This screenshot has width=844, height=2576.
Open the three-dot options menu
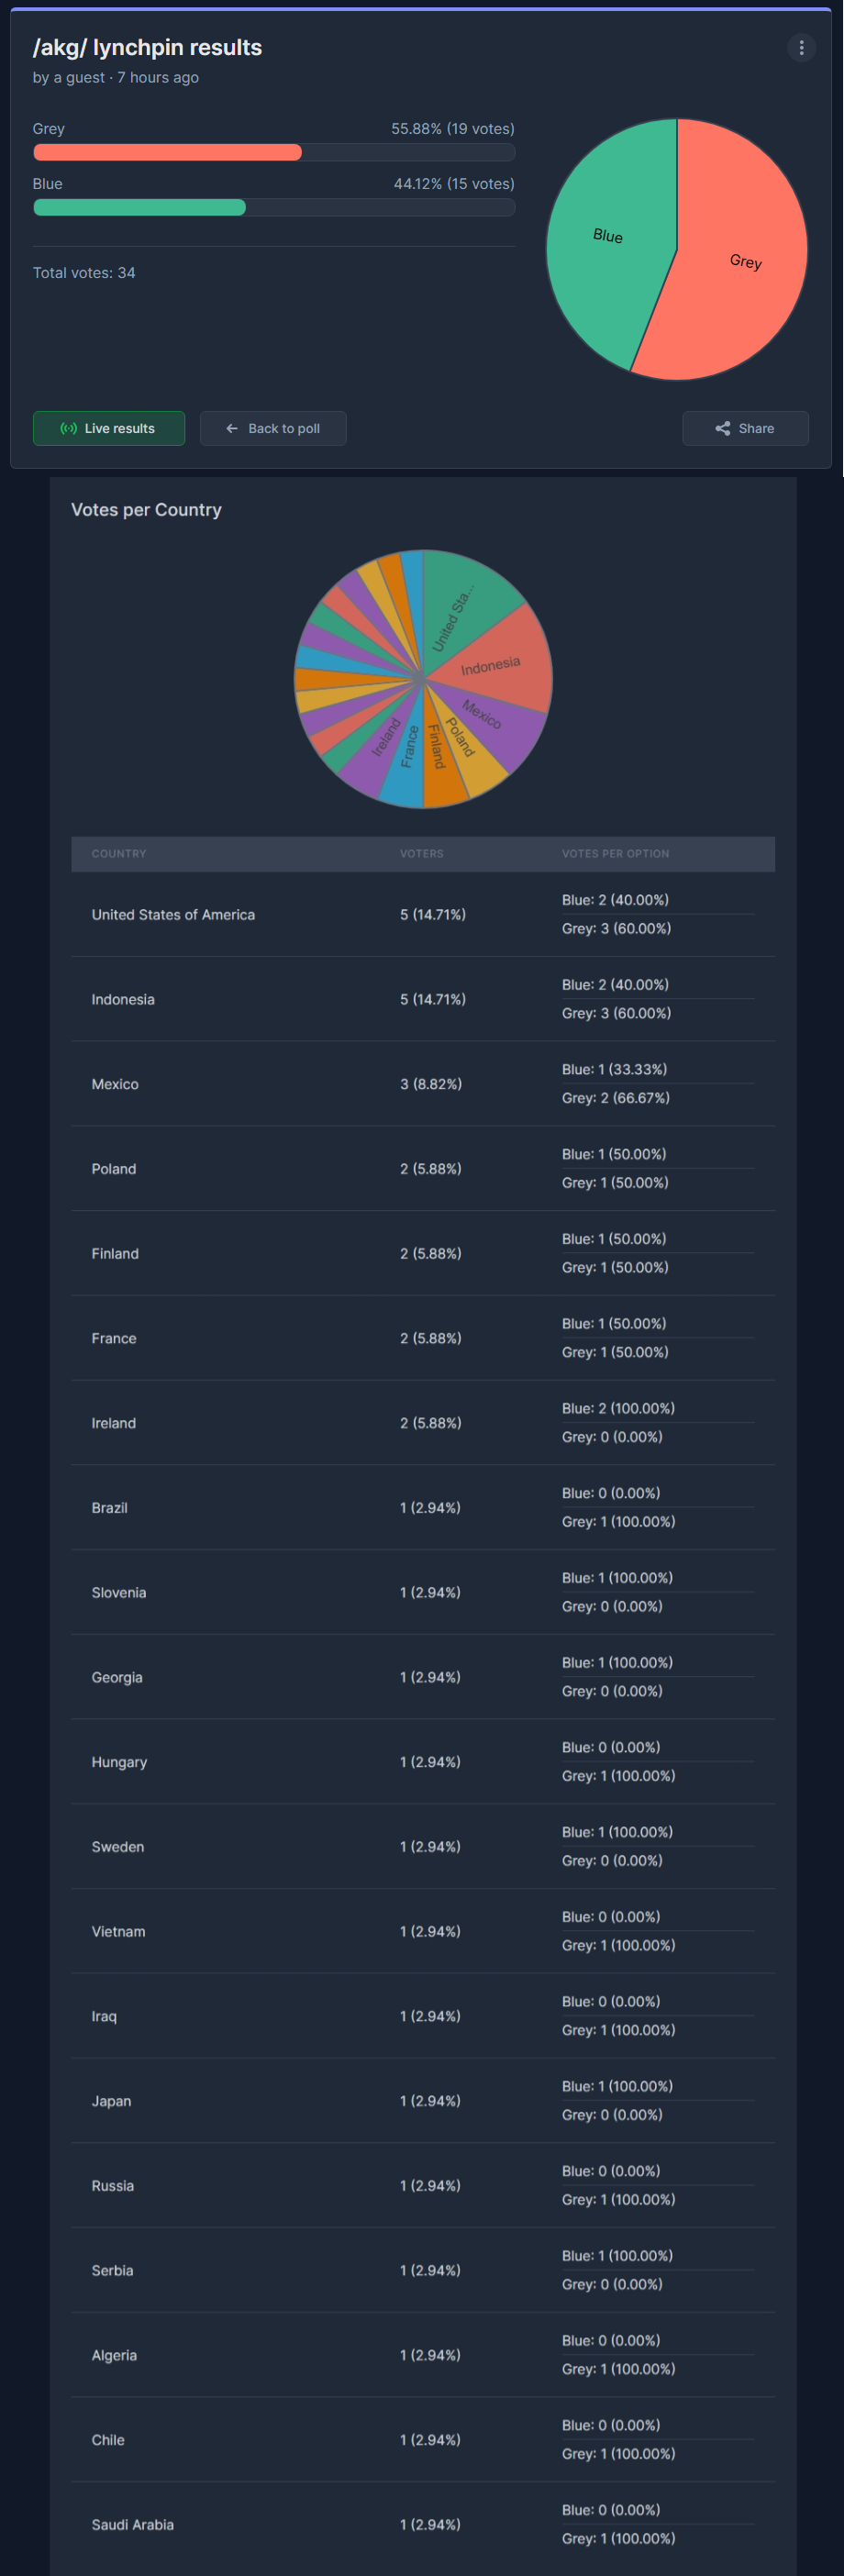(x=801, y=48)
